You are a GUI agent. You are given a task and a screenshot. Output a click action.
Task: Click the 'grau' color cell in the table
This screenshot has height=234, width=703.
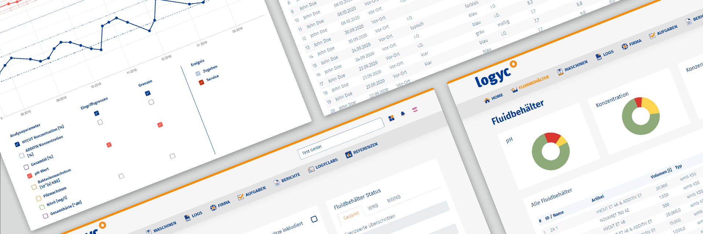[480, 32]
